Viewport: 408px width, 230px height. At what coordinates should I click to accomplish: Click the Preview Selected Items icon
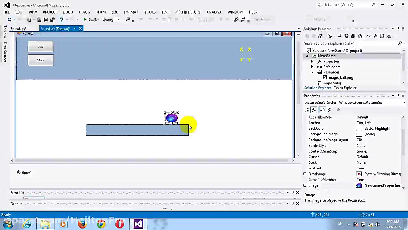(x=382, y=36)
